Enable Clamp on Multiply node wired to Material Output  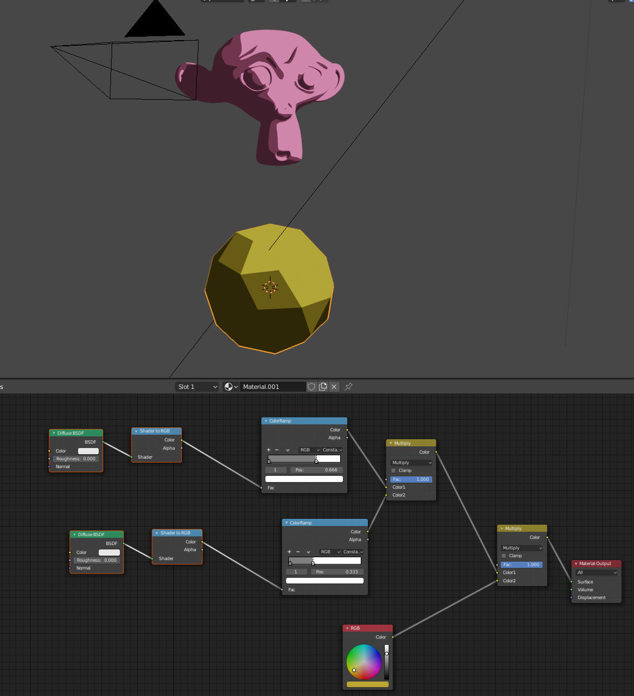504,556
